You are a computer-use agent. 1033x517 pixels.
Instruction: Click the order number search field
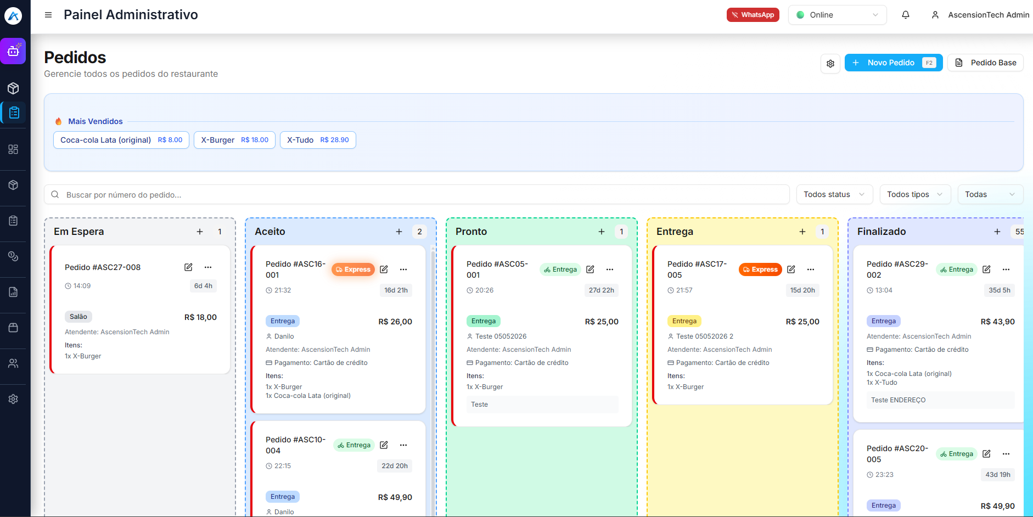[417, 194]
